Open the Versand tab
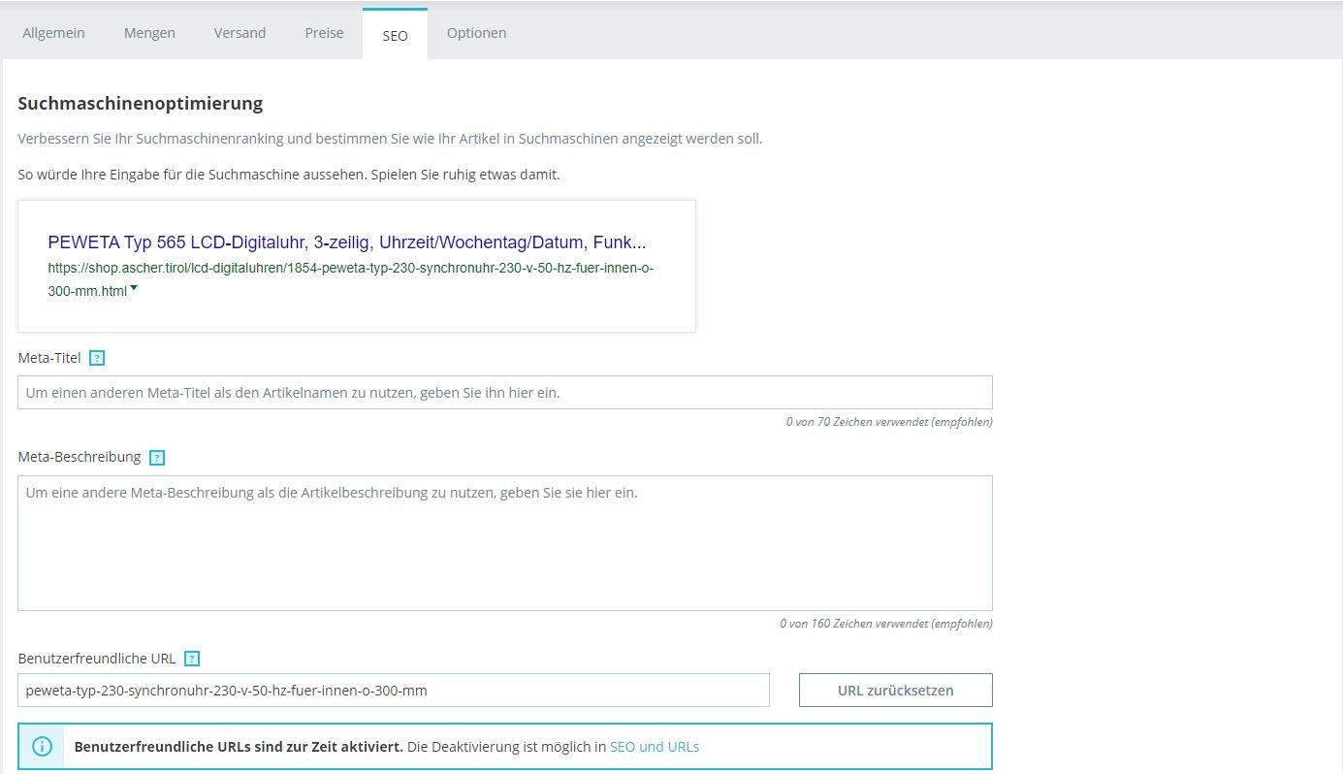The height and width of the screenshot is (774, 1343). pos(240,33)
